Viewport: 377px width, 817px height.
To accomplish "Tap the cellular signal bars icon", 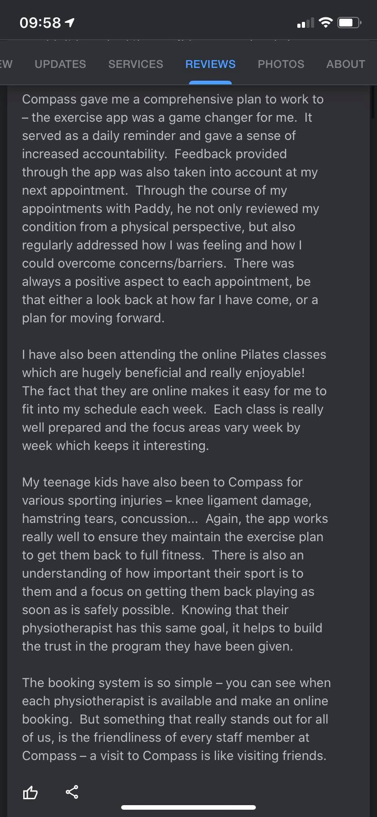I will pos(305,23).
